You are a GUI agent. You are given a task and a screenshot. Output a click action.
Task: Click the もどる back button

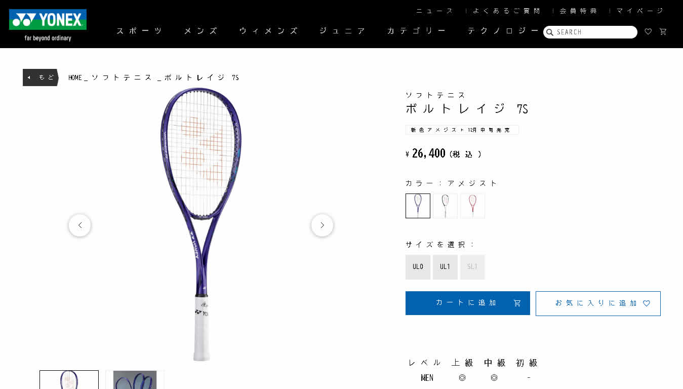(x=41, y=77)
